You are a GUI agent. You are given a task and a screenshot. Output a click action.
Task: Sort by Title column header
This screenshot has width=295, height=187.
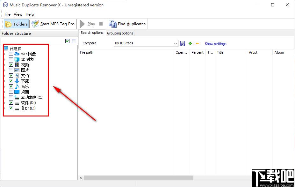(x=231, y=52)
